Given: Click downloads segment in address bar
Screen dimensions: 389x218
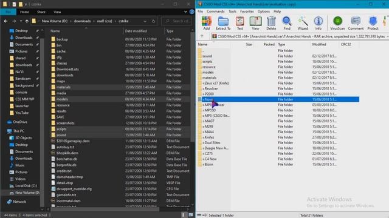Looking at the screenshot, I should pos(82,21).
